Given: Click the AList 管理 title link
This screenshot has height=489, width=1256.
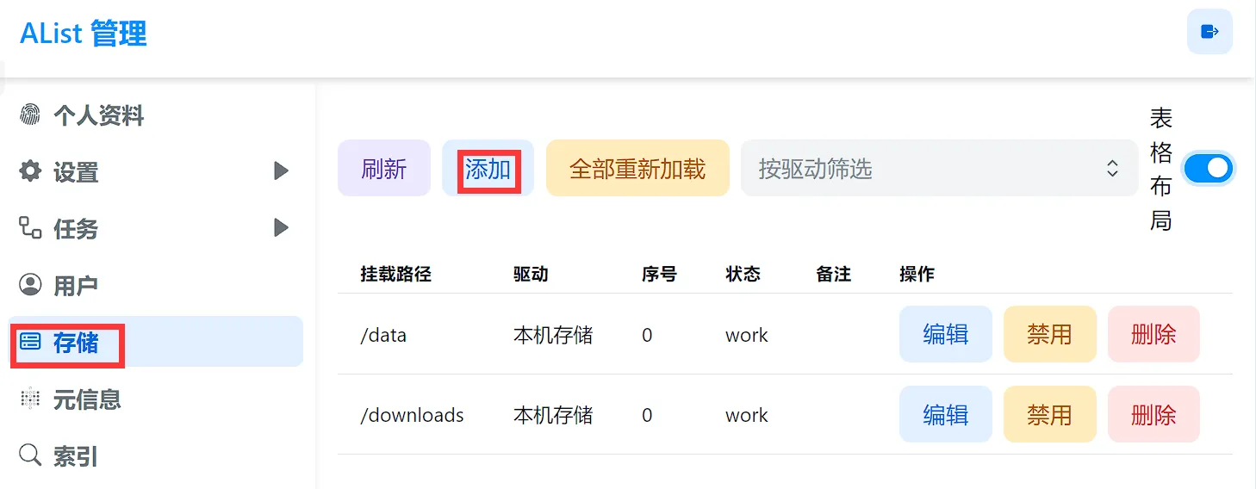Looking at the screenshot, I should pyautogui.click(x=84, y=34).
